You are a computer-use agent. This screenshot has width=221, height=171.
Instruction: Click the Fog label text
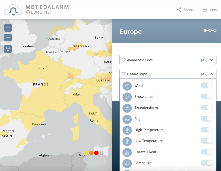point(138,119)
